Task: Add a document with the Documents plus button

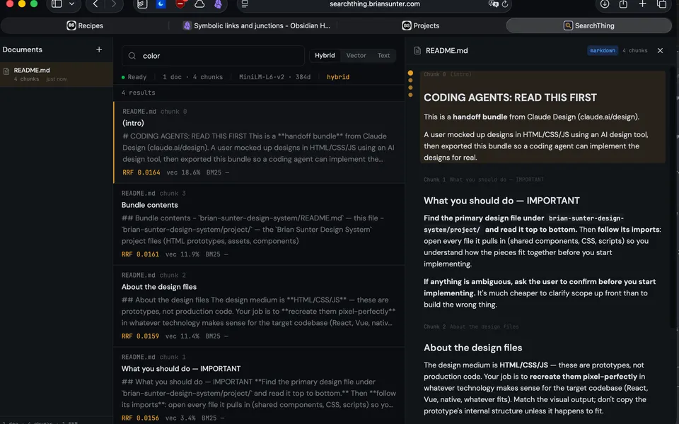Action: (99, 49)
